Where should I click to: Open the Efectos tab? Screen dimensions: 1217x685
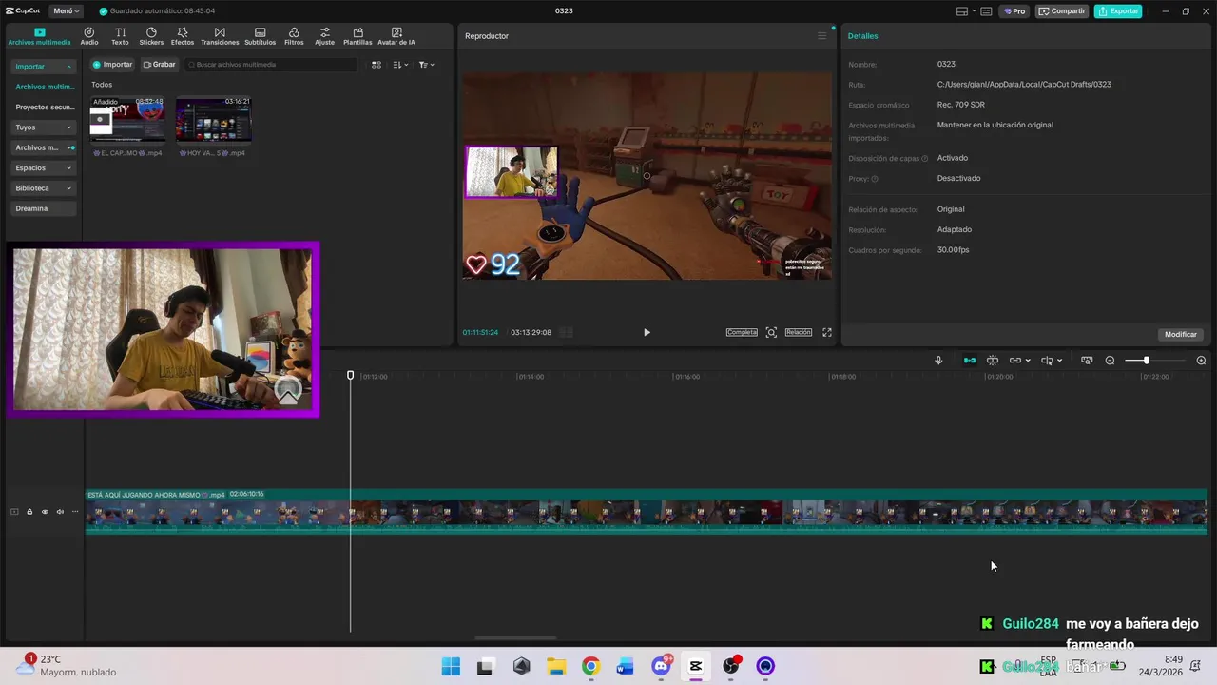click(183, 36)
